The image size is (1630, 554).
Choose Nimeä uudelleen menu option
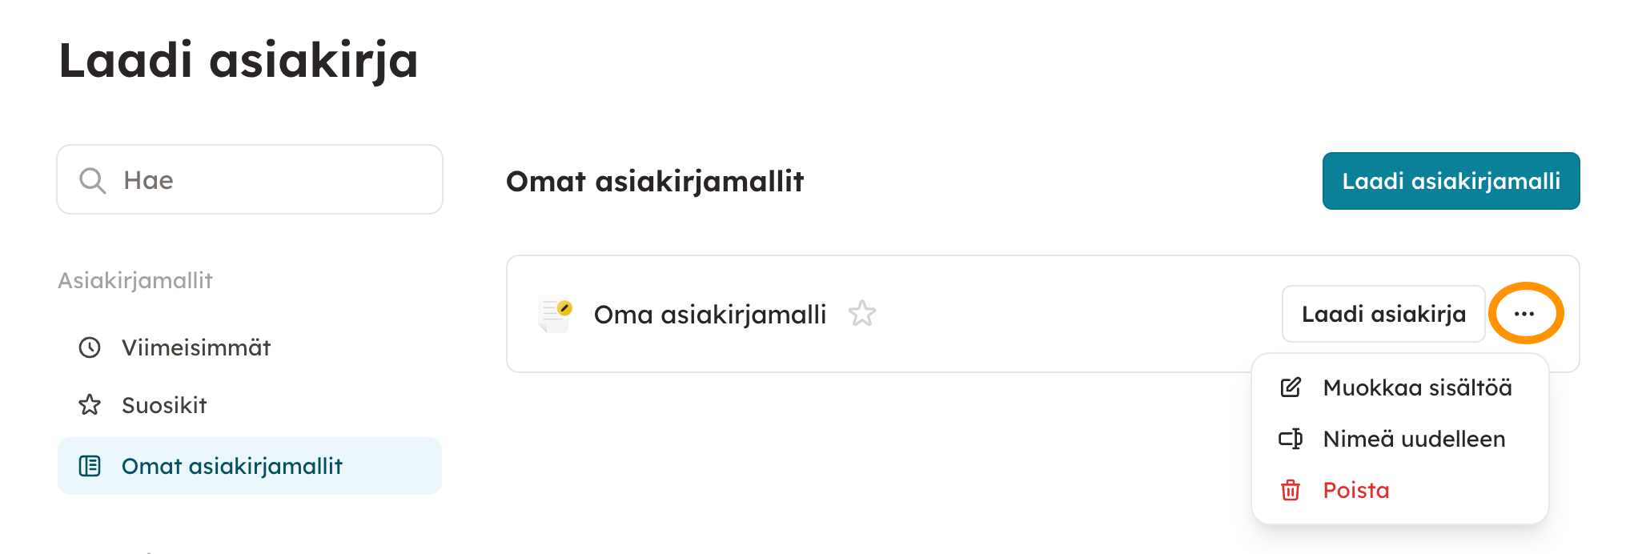[x=1414, y=439]
